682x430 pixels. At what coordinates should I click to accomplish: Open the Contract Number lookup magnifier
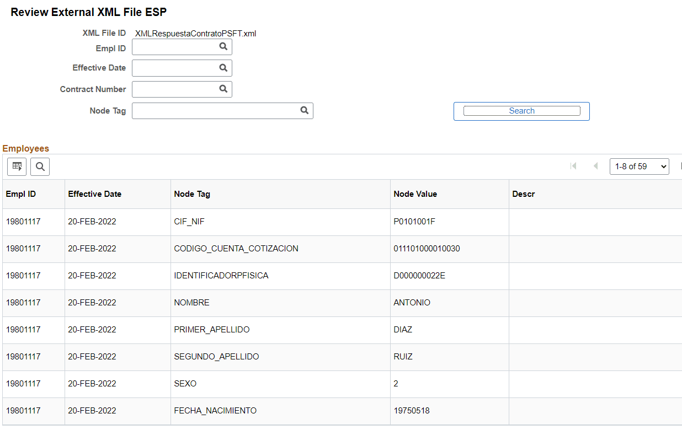(x=223, y=89)
